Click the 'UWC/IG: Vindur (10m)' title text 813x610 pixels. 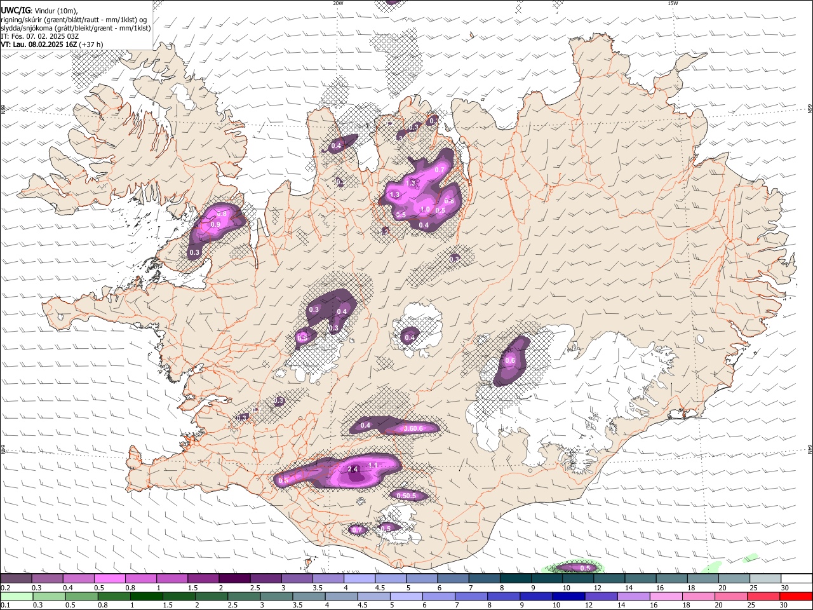[39, 10]
